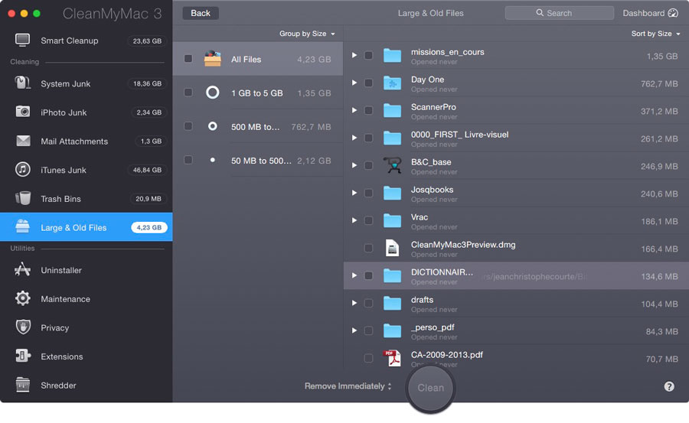Open the Sort by Size dropdown
This screenshot has width=689, height=423.
[655, 34]
